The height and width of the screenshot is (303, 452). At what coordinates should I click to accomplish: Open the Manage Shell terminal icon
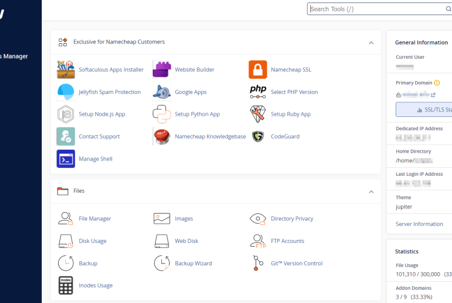click(x=65, y=159)
